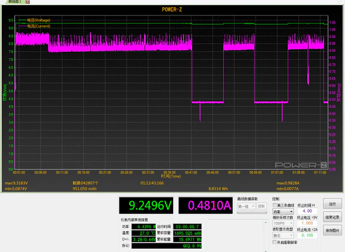This screenshot has width=345, height=252.
Task: Toggle the 开启高刷新率 checkbox
Action: (x=274, y=242)
